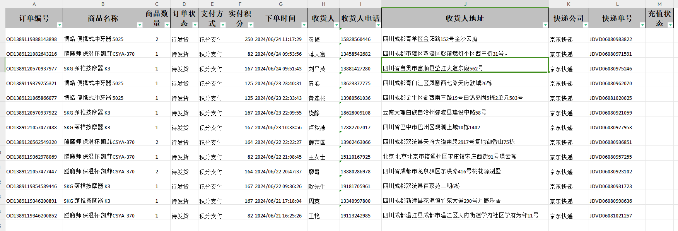
Task: Click order number OD1389121057477488
Action: tap(32, 128)
